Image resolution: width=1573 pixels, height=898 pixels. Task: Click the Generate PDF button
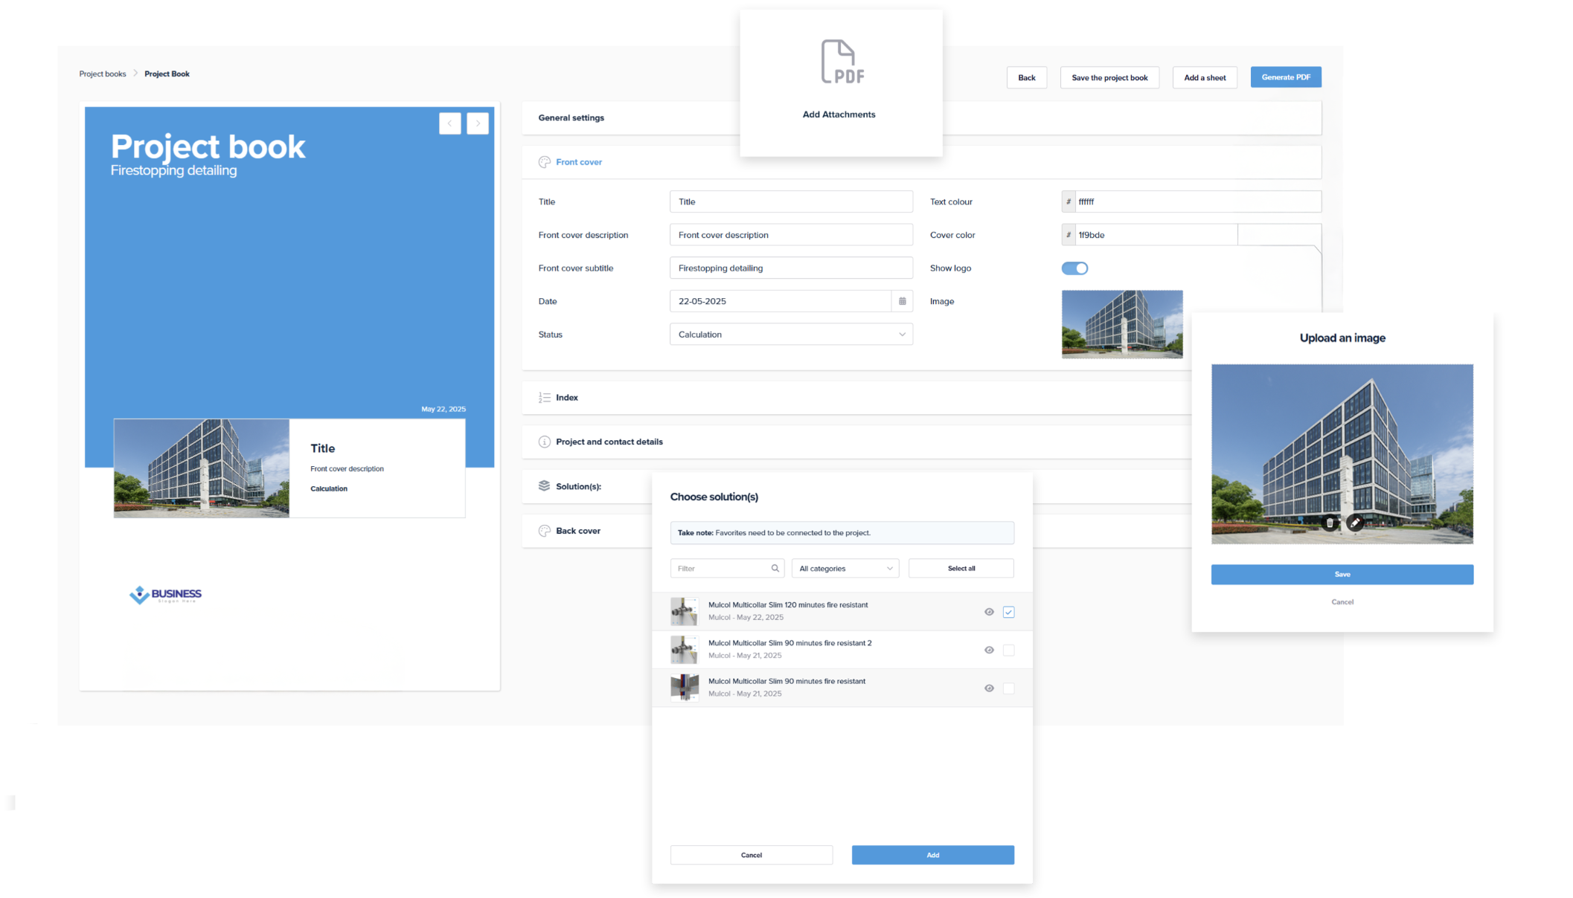[1285, 77]
